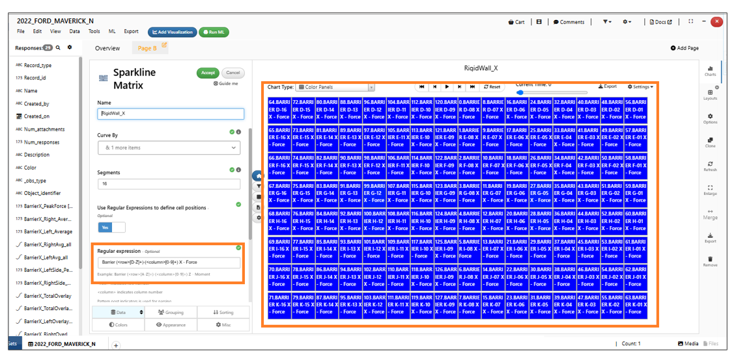The image size is (736, 351).
Task: Open the Cart
Action: point(516,21)
